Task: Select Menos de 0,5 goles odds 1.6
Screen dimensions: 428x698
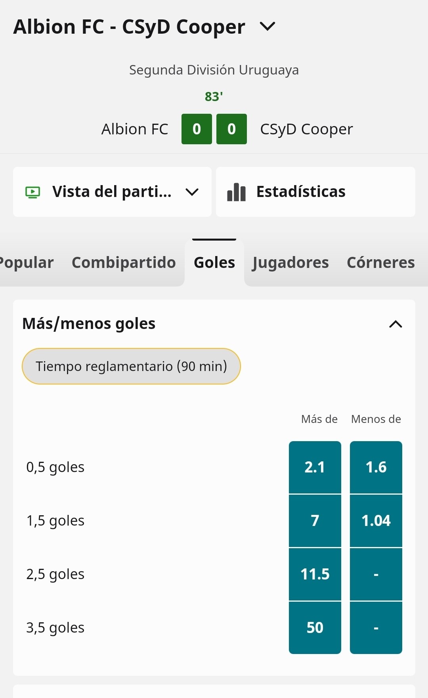Action: coord(376,467)
